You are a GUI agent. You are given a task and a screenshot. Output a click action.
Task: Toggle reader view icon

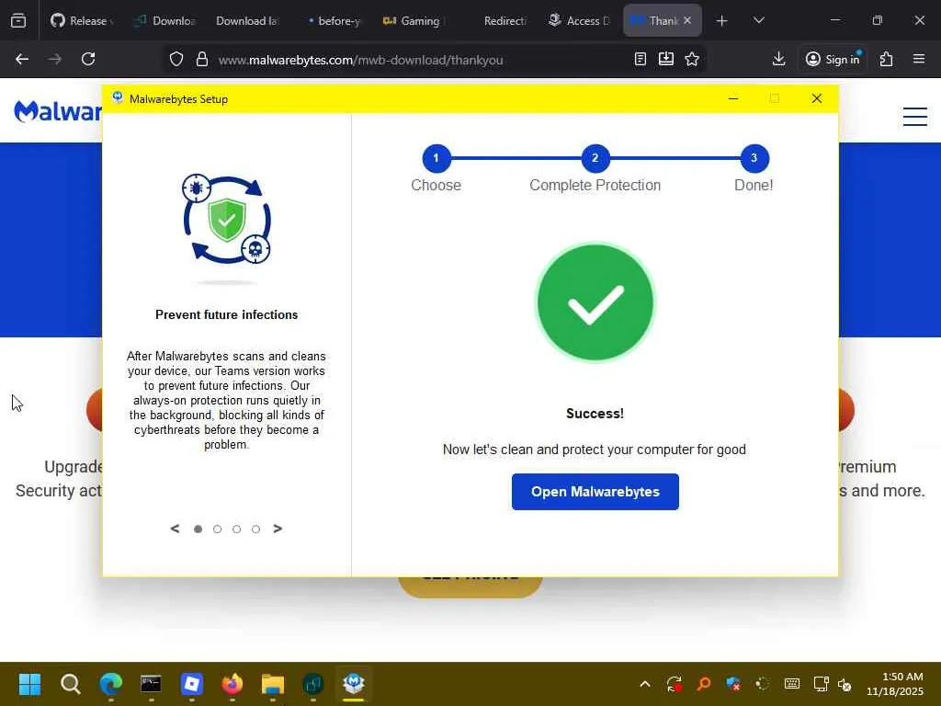click(x=641, y=59)
